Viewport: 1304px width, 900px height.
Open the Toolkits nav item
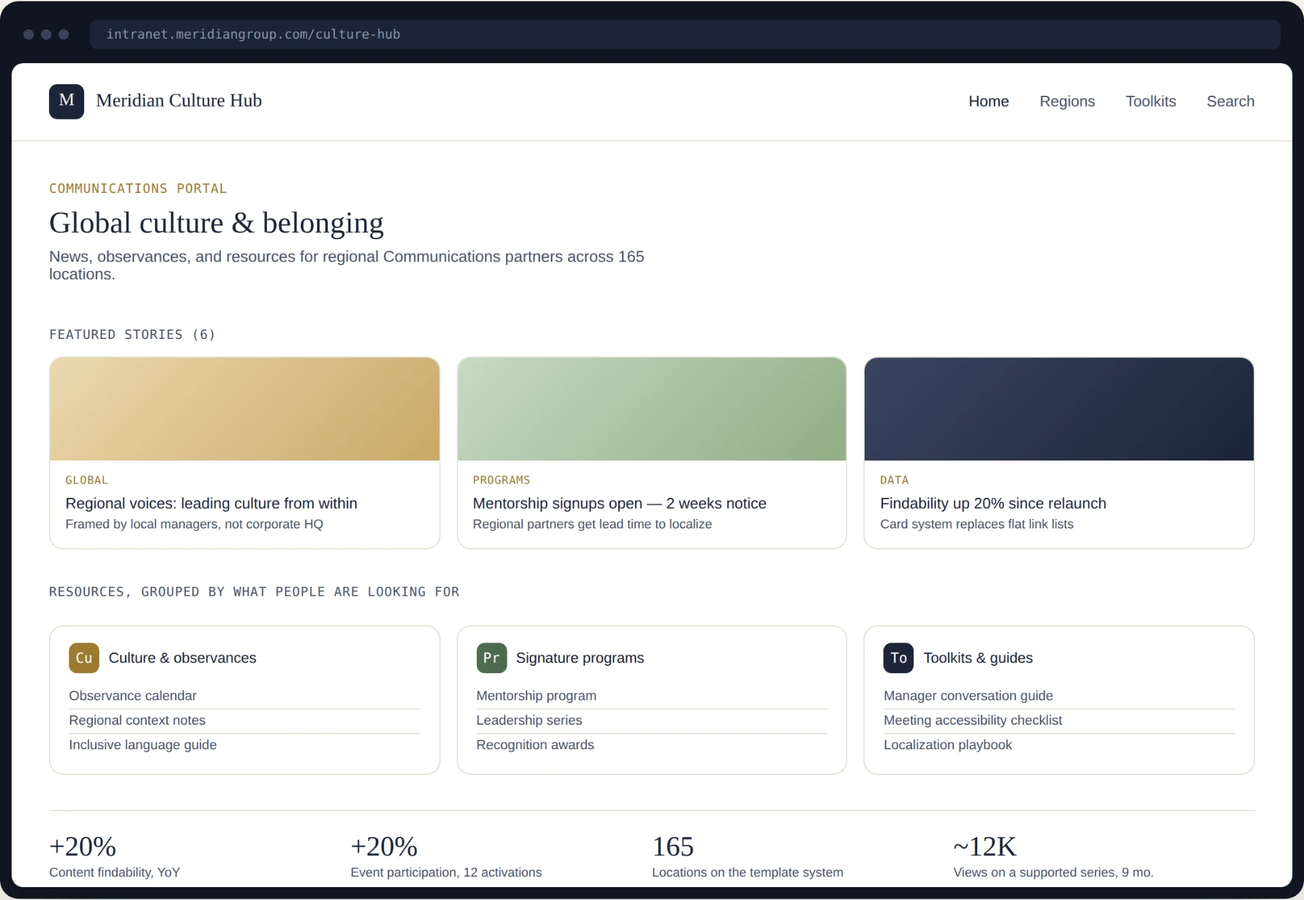pyautogui.click(x=1151, y=101)
